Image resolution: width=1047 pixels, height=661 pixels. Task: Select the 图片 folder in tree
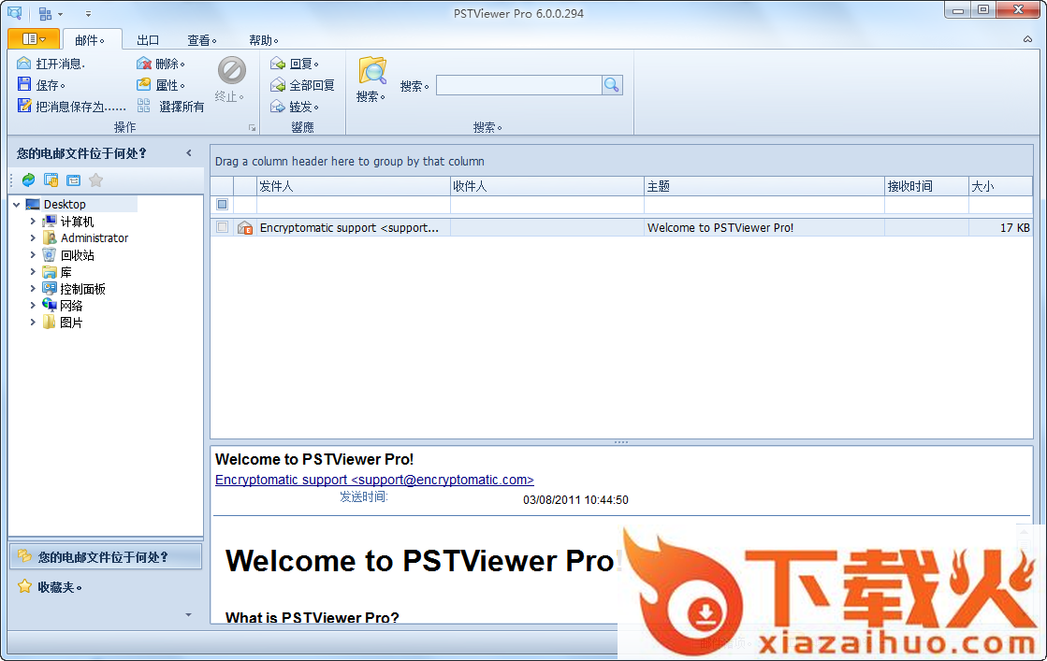pyautogui.click(x=71, y=323)
